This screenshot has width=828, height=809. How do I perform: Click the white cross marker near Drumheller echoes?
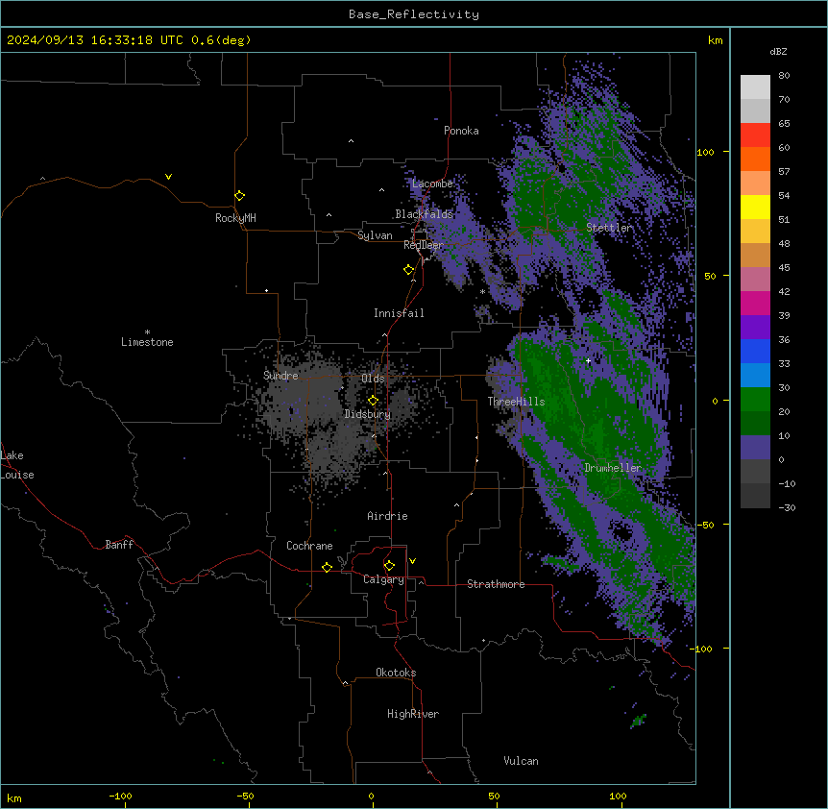[588, 361]
